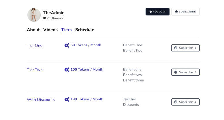Click the 2 followers count text
This screenshot has height=120, width=224.
[x=55, y=18]
